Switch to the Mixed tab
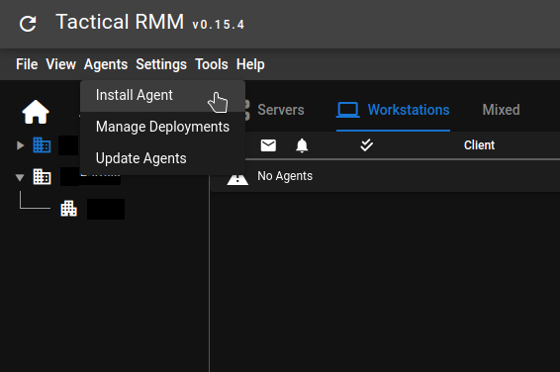The height and width of the screenshot is (372, 560). tap(501, 110)
